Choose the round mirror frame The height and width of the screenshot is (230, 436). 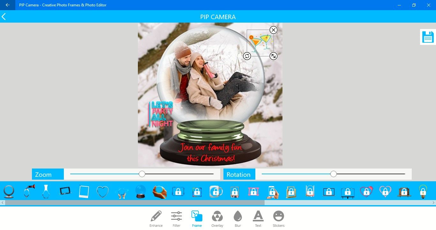9,192
